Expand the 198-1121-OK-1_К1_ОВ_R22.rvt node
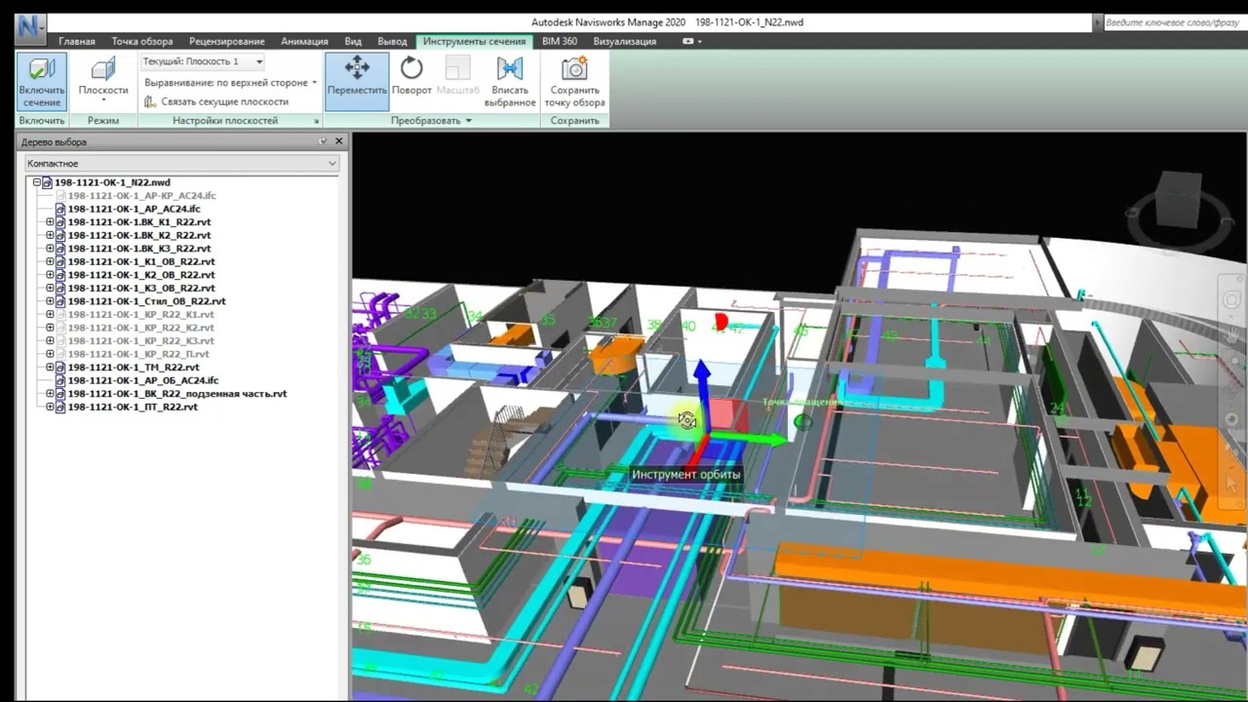The height and width of the screenshot is (702, 1248). point(50,261)
